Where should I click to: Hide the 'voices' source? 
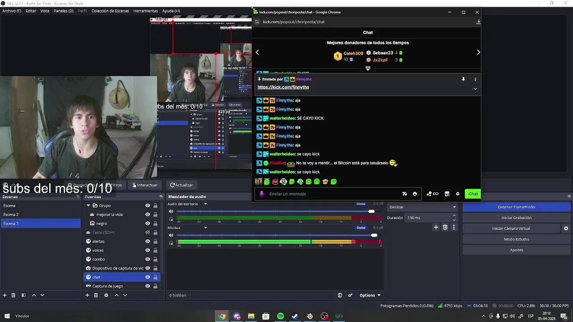point(147,250)
